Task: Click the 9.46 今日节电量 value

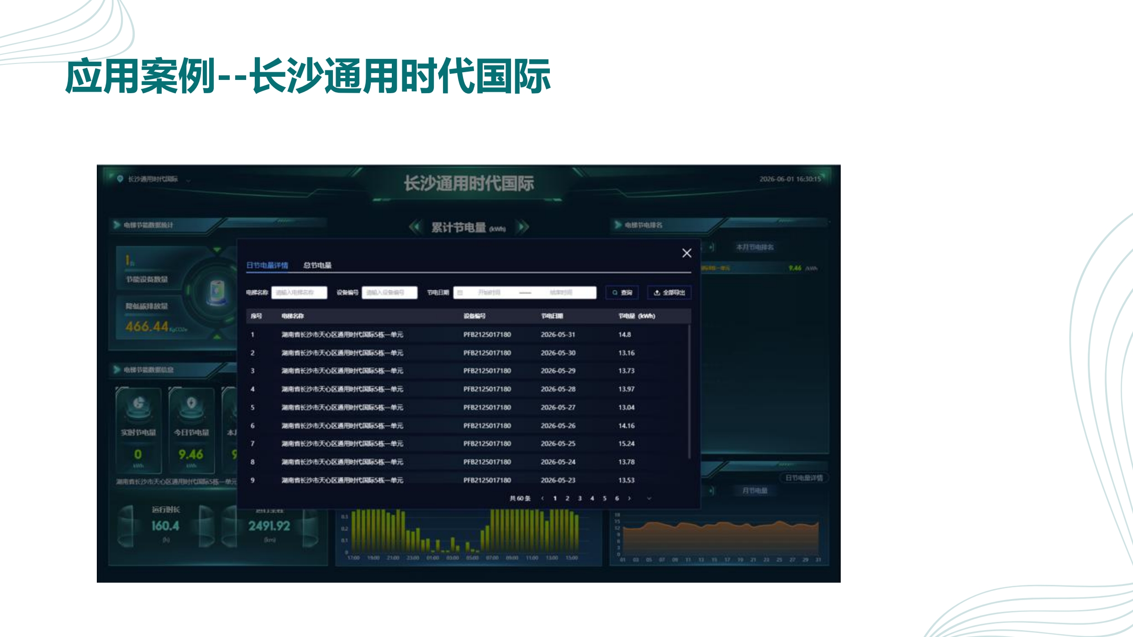Action: click(191, 454)
